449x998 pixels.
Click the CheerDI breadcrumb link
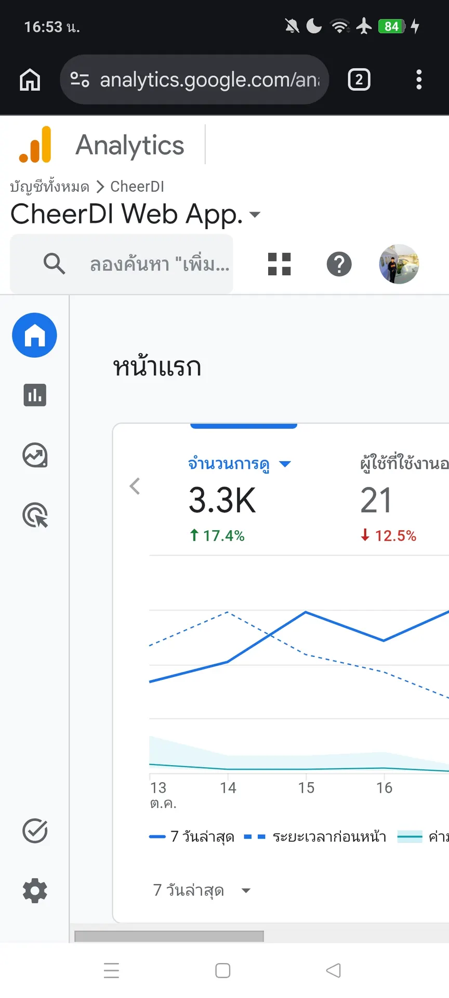tap(137, 187)
